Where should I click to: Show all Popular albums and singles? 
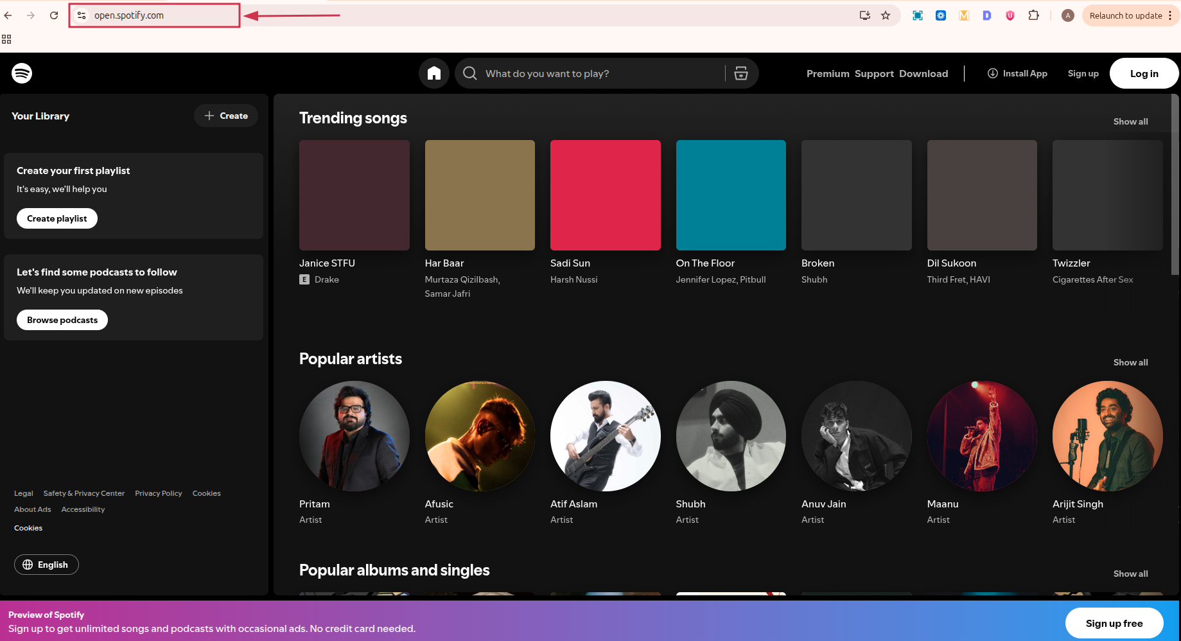pyautogui.click(x=1130, y=574)
